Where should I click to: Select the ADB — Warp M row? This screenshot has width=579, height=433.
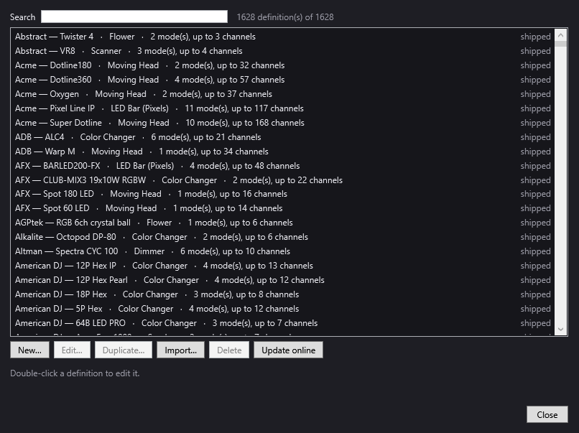point(282,152)
